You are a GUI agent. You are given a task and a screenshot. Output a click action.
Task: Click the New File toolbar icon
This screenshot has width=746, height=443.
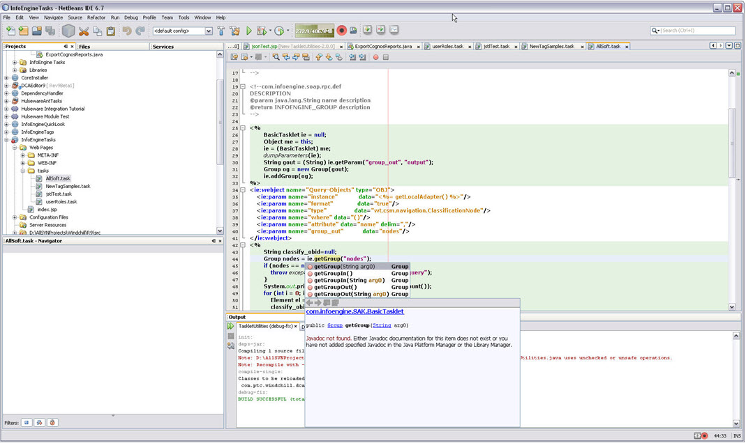(x=10, y=31)
